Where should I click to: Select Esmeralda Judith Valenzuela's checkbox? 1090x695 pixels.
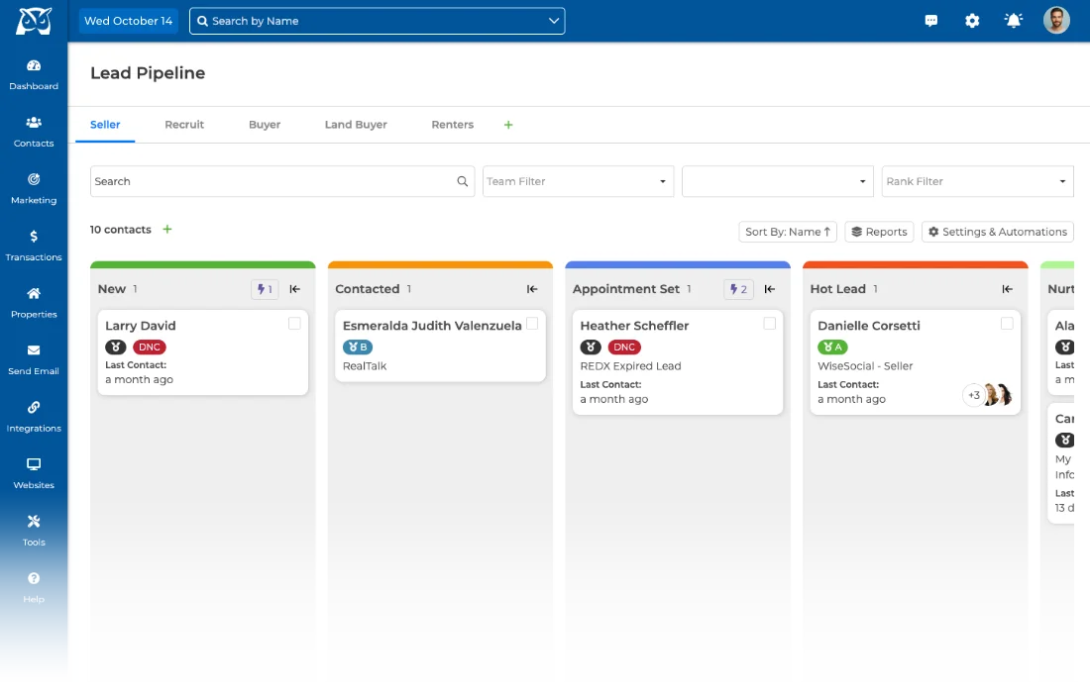pos(532,324)
